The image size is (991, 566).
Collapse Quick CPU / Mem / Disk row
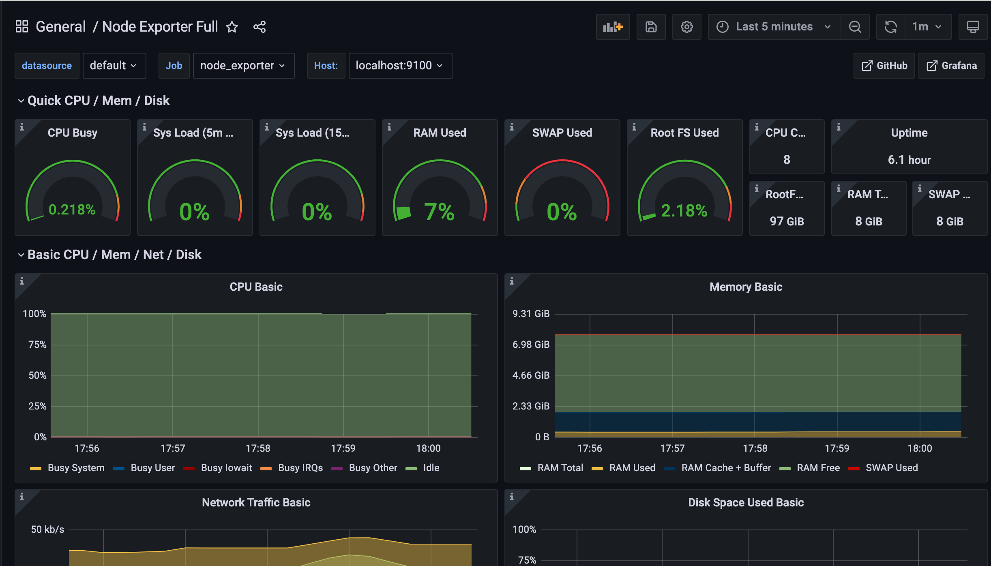click(98, 101)
